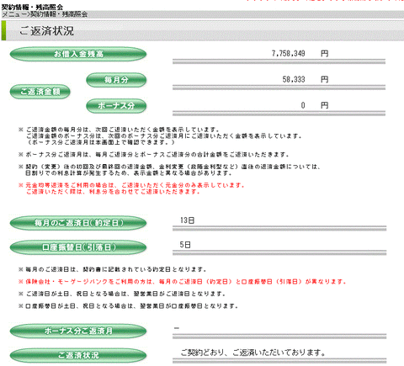Click the 契約情報・残高照会 page title

(32, 8)
